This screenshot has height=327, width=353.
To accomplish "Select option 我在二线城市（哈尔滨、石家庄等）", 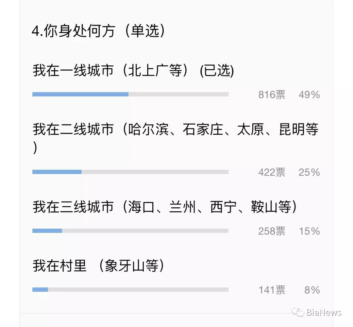I will point(176,138).
